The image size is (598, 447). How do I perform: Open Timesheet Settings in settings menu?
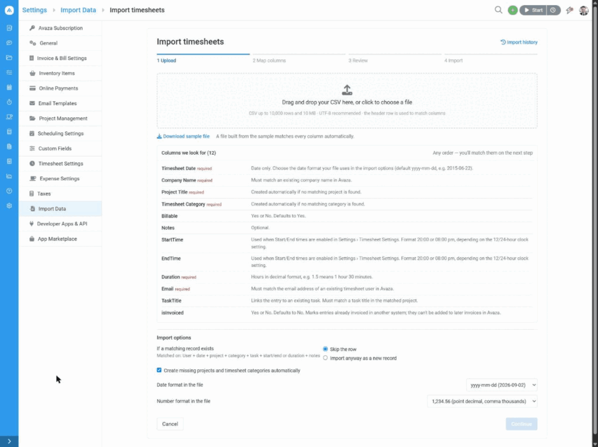click(x=61, y=163)
